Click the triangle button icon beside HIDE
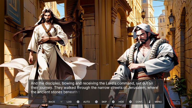 click(113, 102)
